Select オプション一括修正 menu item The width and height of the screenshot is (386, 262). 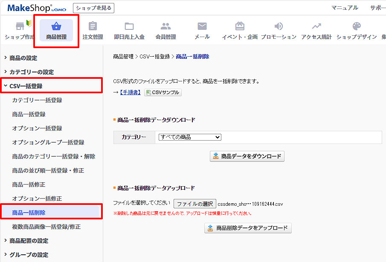(37, 199)
